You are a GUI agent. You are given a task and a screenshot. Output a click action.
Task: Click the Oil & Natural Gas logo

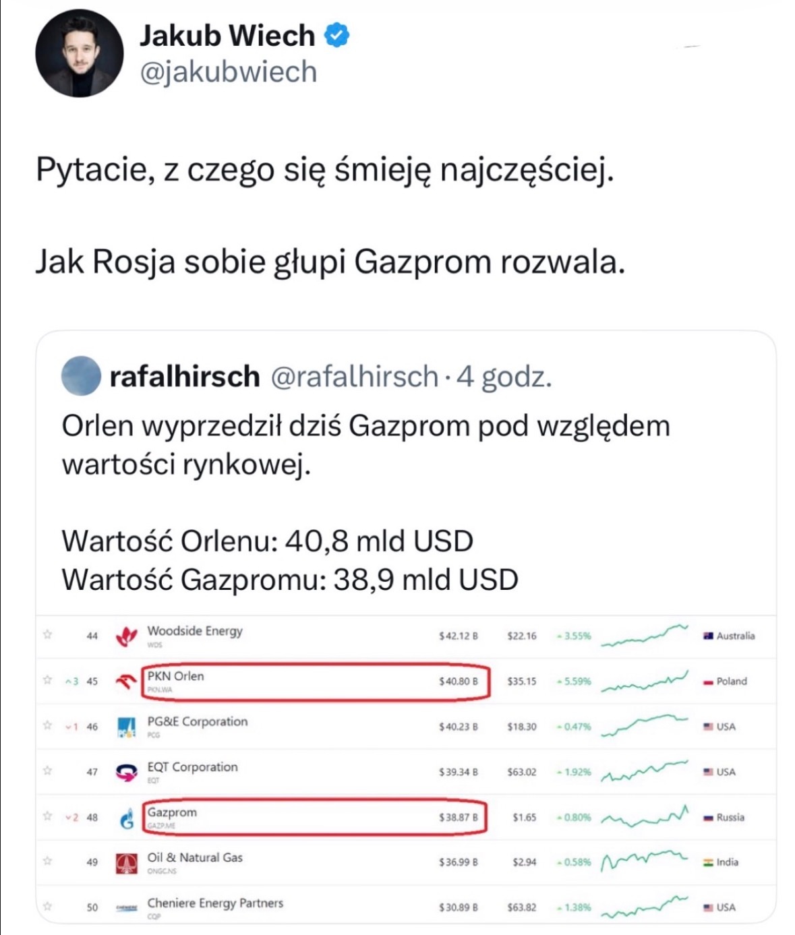pos(126,863)
